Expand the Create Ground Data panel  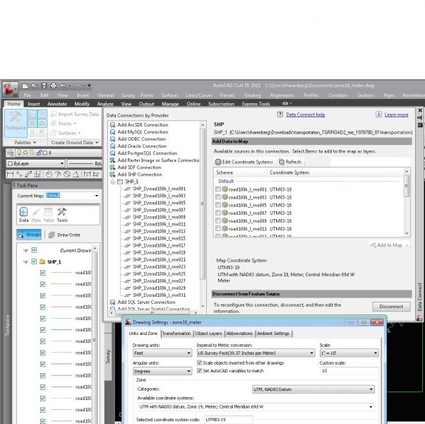click(x=75, y=143)
